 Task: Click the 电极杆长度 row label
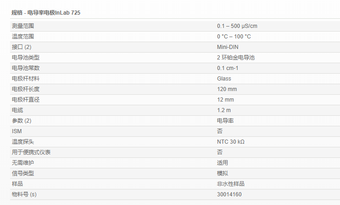pyautogui.click(x=26, y=89)
